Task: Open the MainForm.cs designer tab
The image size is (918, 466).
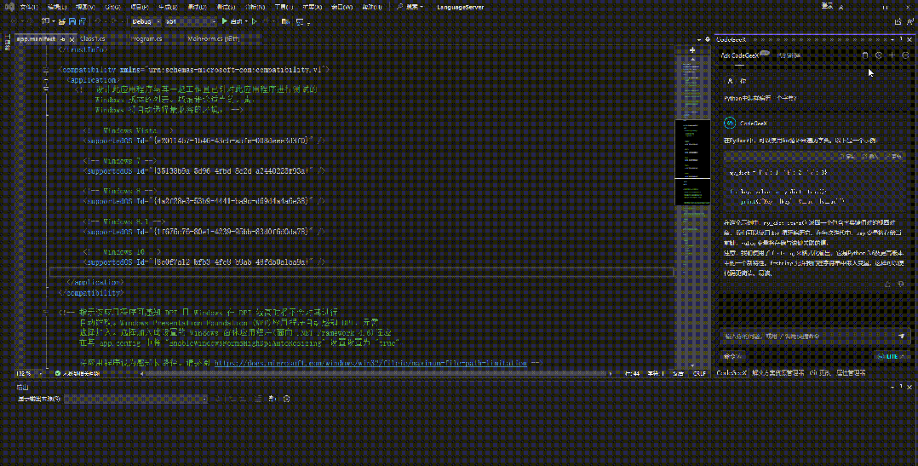Action: (x=213, y=39)
